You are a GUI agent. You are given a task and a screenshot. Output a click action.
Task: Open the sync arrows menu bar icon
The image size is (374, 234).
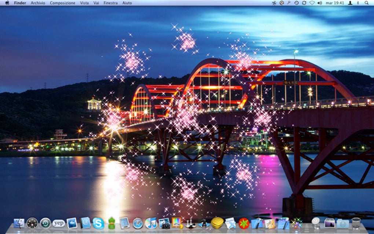coord(304,3)
